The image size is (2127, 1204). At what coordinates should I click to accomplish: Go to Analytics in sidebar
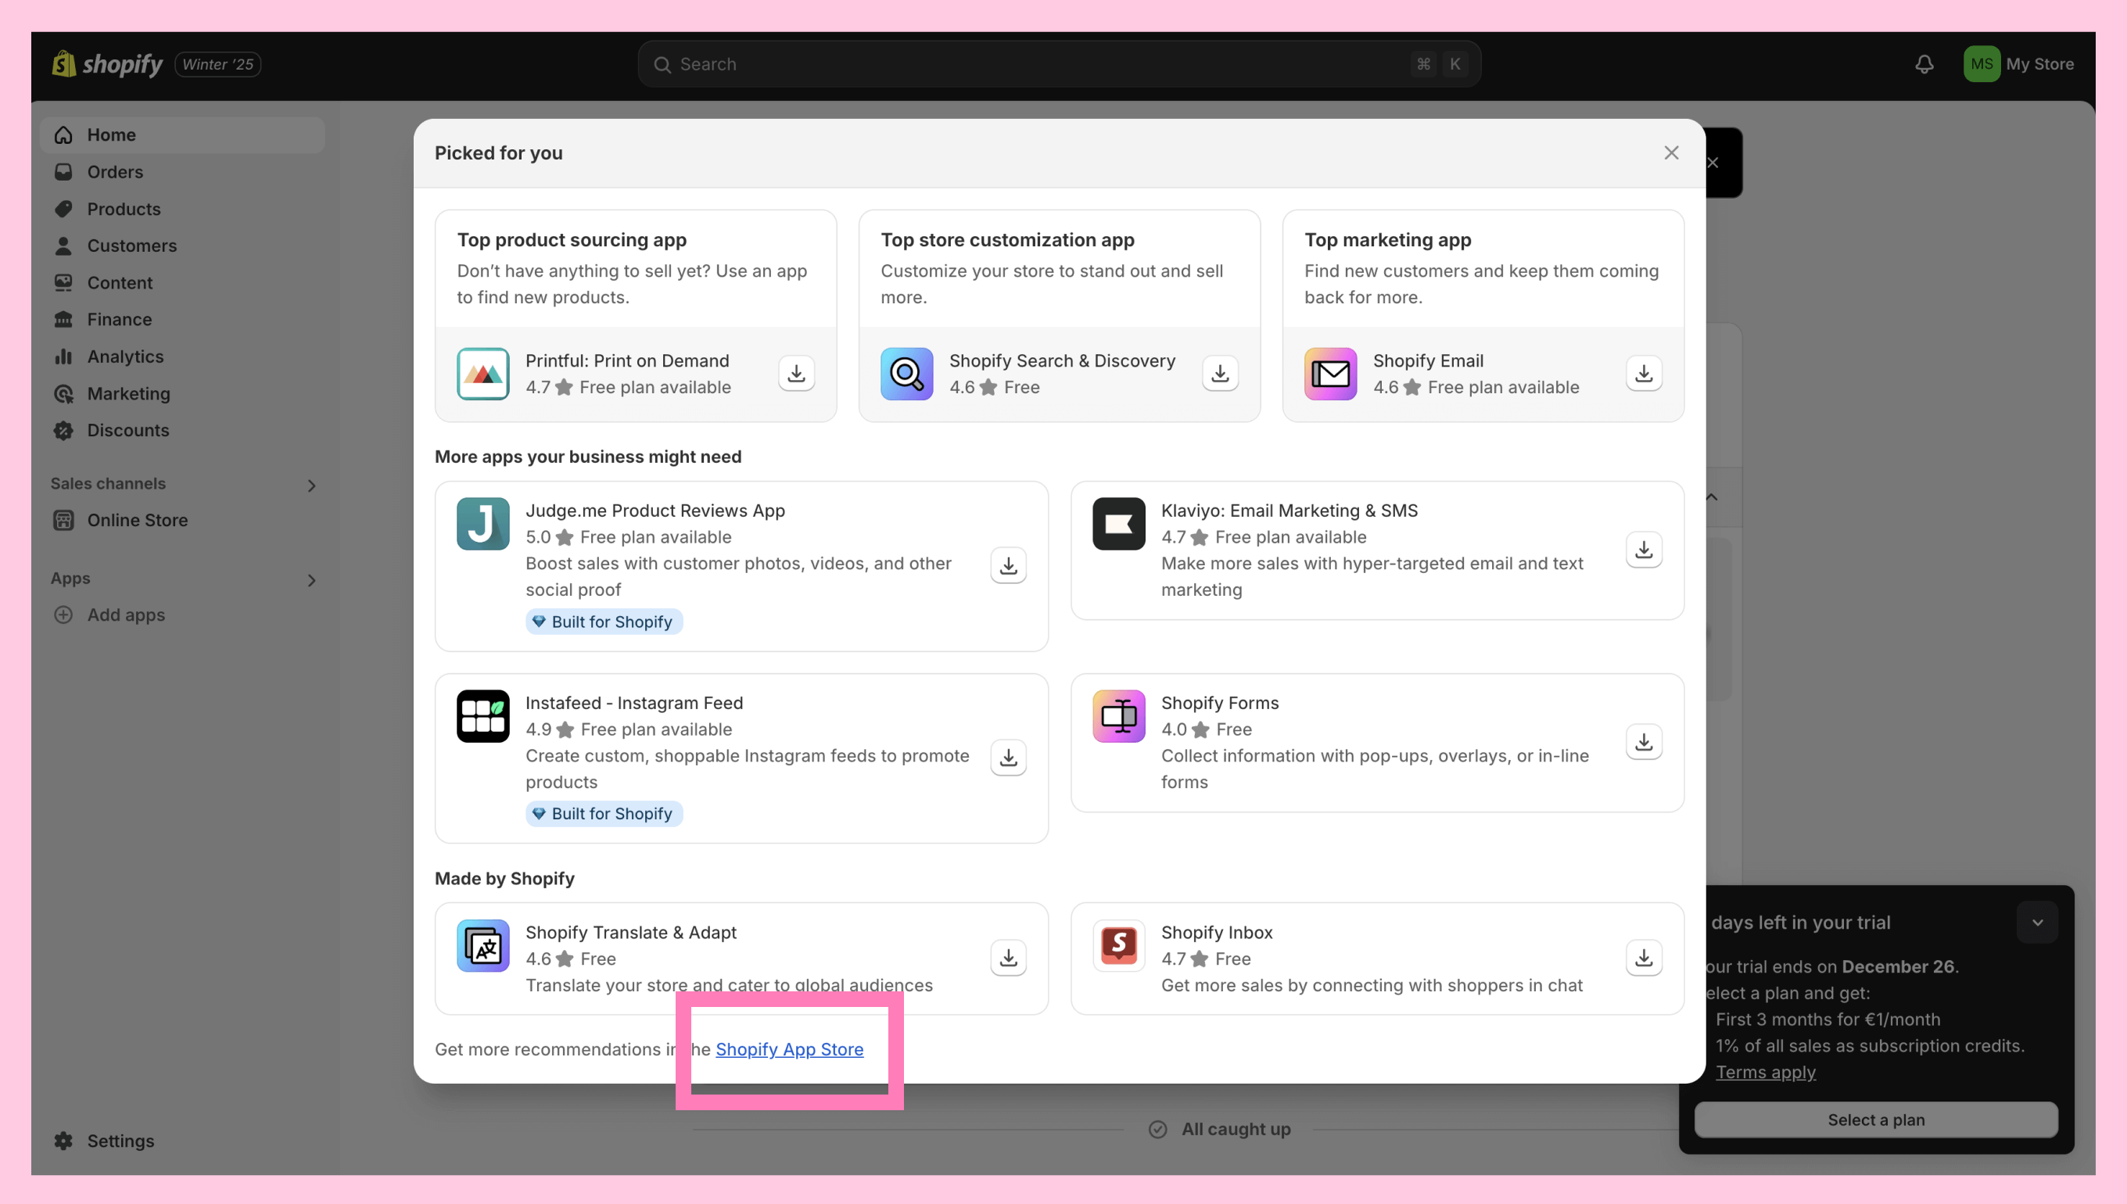(x=125, y=357)
